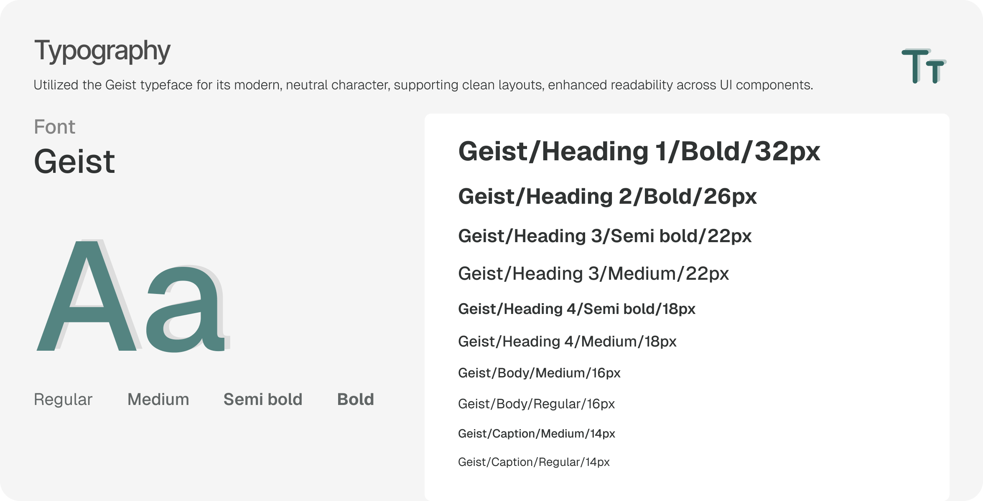Click the Geist font name

point(74,161)
